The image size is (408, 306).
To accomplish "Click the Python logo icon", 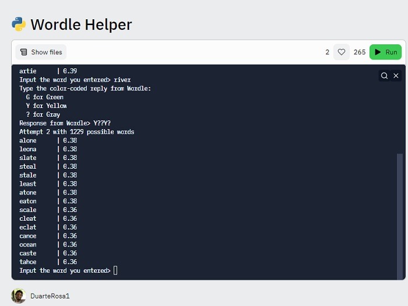I will (x=19, y=24).
